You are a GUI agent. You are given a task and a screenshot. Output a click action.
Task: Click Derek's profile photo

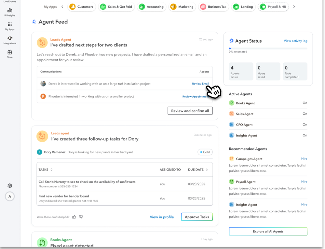click(43, 84)
